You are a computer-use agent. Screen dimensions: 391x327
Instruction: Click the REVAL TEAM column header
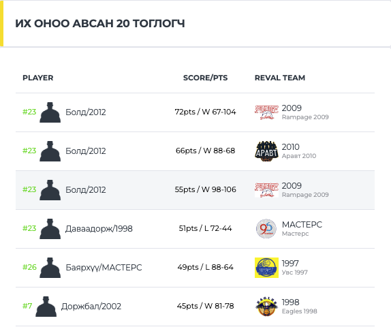[280, 78]
